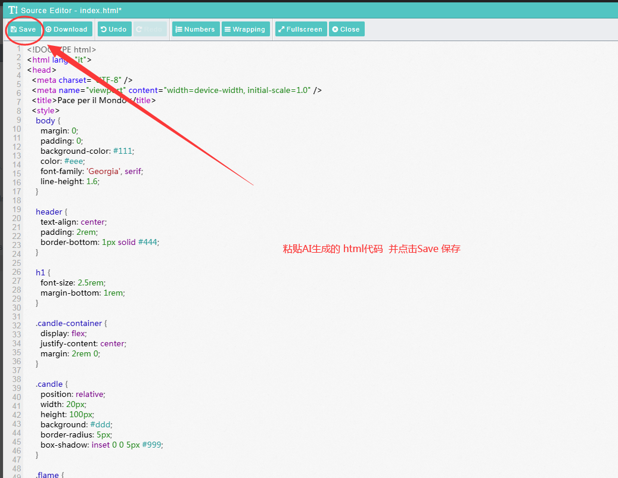Switch editor to Fullscreen mode

[x=300, y=29]
